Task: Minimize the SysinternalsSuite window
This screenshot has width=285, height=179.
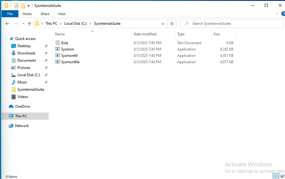Action: pyautogui.click(x=253, y=6)
